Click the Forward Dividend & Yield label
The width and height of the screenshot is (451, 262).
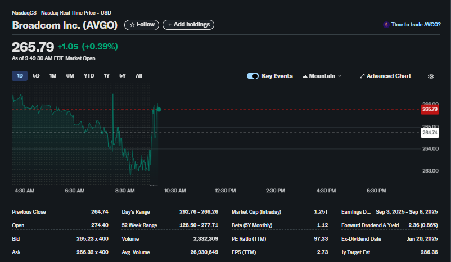(370, 225)
